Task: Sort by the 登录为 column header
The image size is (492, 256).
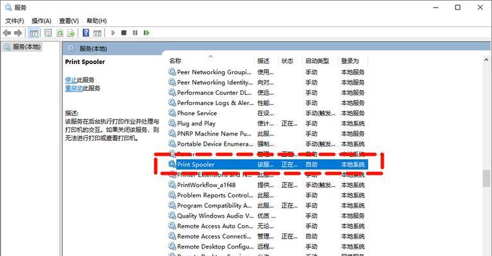Action: [x=353, y=61]
